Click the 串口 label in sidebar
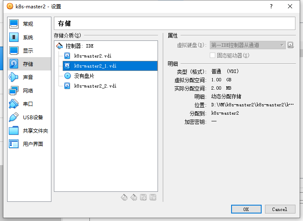The height and width of the screenshot is (221, 303). coord(28,104)
